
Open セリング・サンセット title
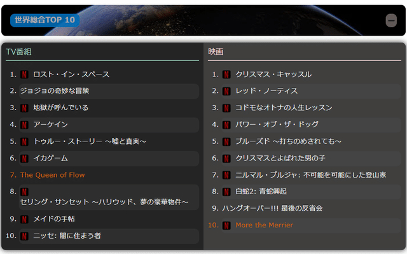104,202
